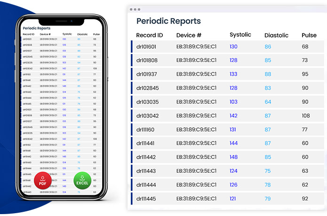Click systolic value 128 in row dr101808

pyautogui.click(x=233, y=60)
